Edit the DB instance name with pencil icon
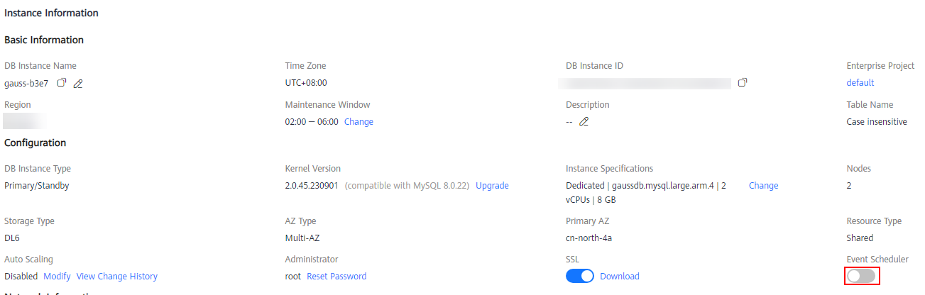 click(78, 84)
